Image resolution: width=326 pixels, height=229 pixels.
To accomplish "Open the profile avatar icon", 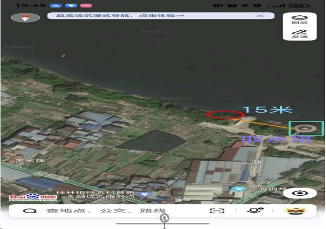I will (294, 211).
